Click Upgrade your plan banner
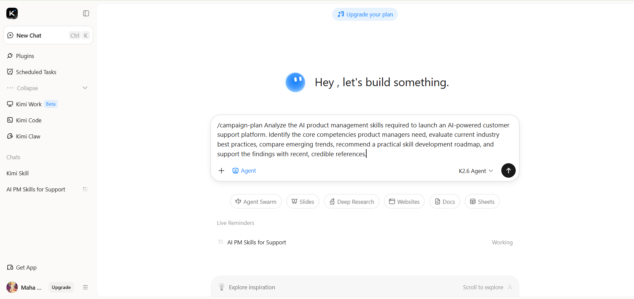This screenshot has width=634, height=299. [x=365, y=14]
